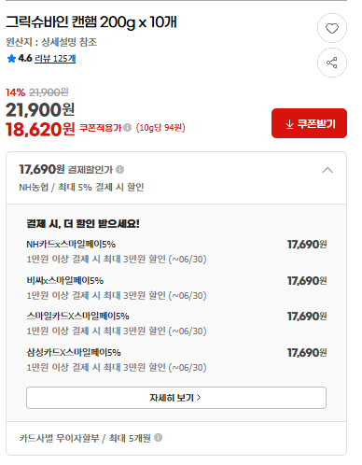Click NH농협 최대 5% 결제 시 할인 text
Screen dimensions: 362x465
tap(81, 187)
